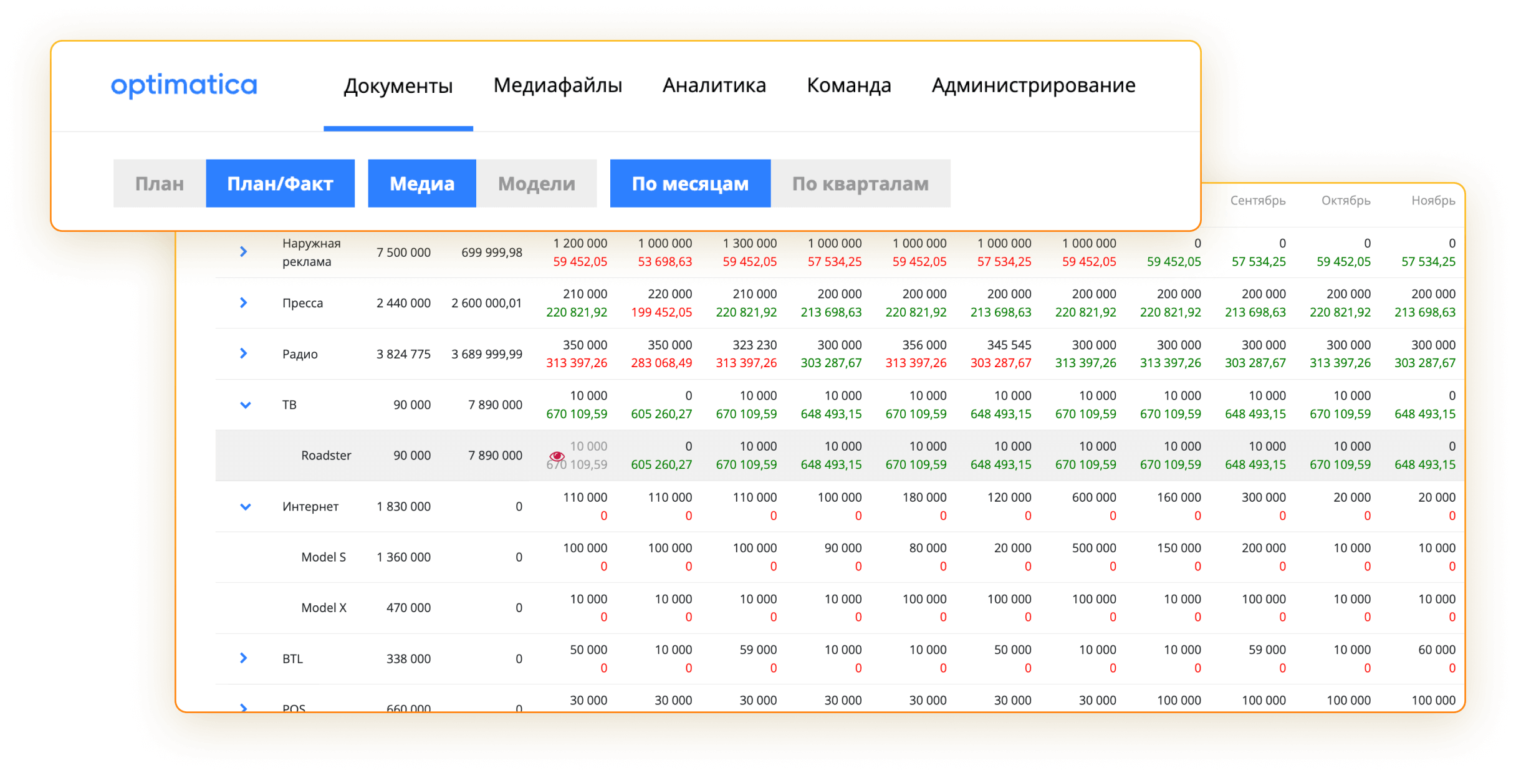
Task: Select the План/Факт toggle button
Action: coord(280,184)
